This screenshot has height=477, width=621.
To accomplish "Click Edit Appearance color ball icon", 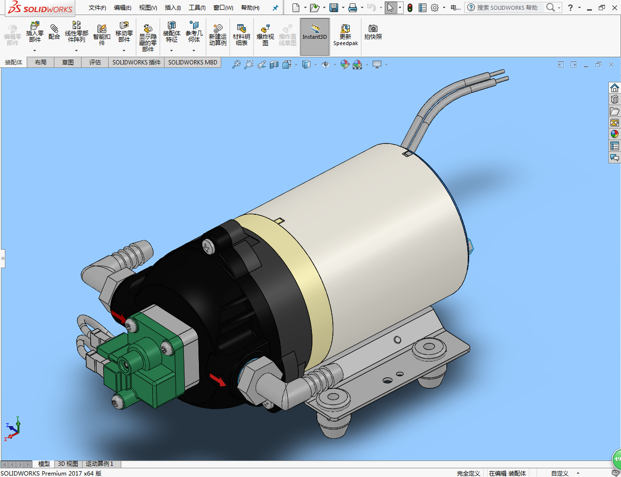I will pyautogui.click(x=344, y=64).
